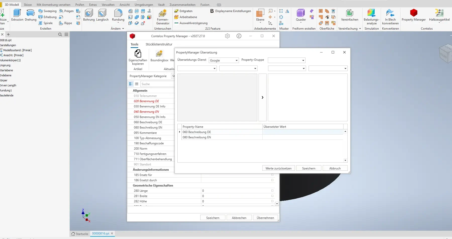Click Eigenschaften kopieren in Property Manager
Screen dimensions: 452x239
138,57
